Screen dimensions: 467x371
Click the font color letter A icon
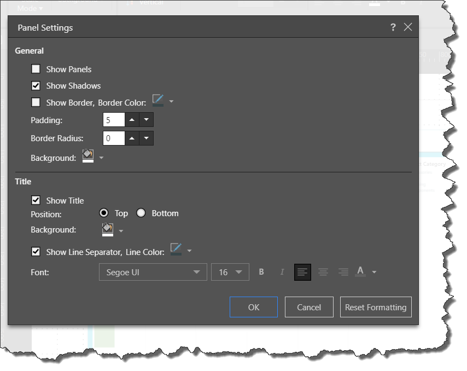point(360,271)
